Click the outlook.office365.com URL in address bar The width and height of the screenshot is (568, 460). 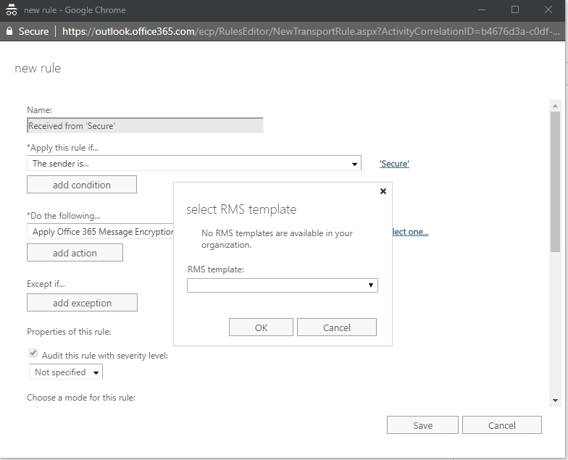click(x=311, y=32)
